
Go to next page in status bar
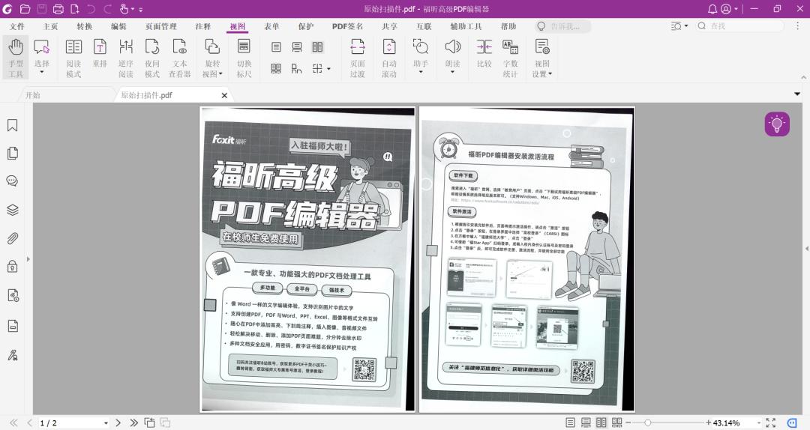click(x=118, y=423)
